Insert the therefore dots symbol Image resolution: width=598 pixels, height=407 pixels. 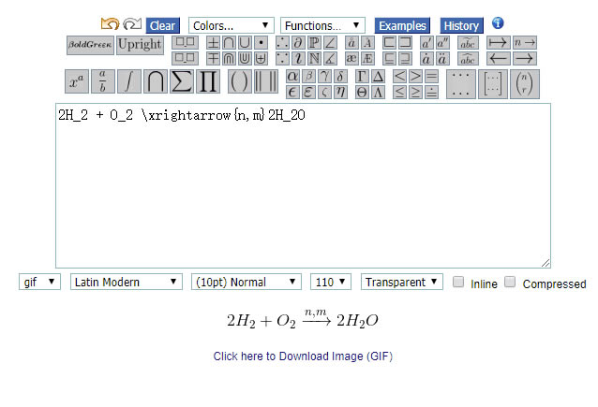point(282,43)
